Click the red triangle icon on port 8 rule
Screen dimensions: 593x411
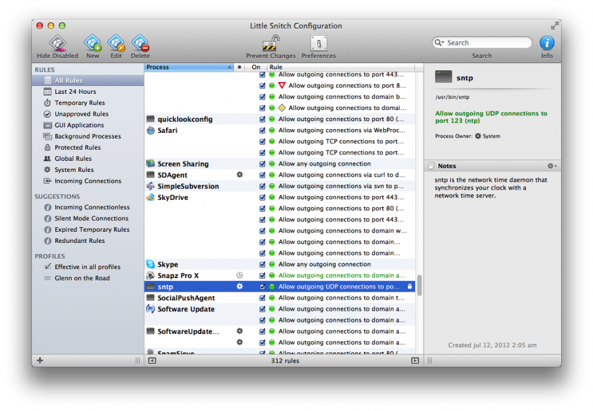tap(282, 85)
